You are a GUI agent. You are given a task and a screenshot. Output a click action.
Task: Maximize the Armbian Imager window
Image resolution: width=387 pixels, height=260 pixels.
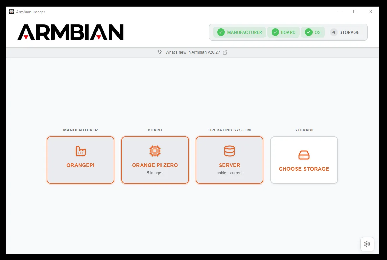tap(355, 12)
